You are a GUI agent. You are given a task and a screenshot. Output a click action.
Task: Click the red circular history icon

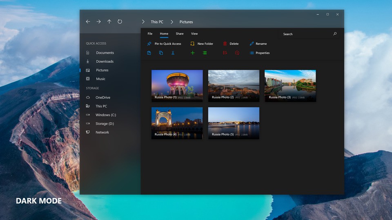[237, 53]
